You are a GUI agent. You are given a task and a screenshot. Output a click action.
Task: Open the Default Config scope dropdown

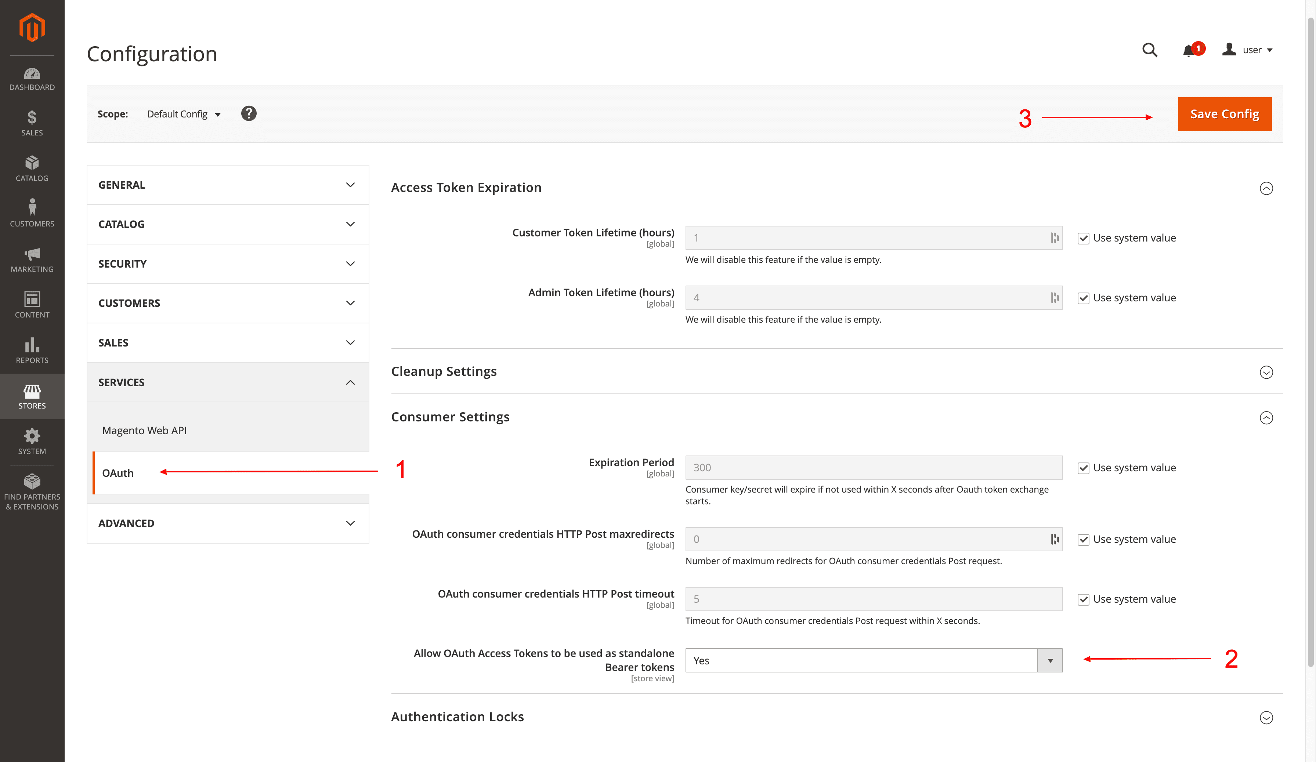183,114
